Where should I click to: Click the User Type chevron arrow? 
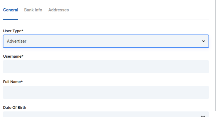(x=203, y=41)
